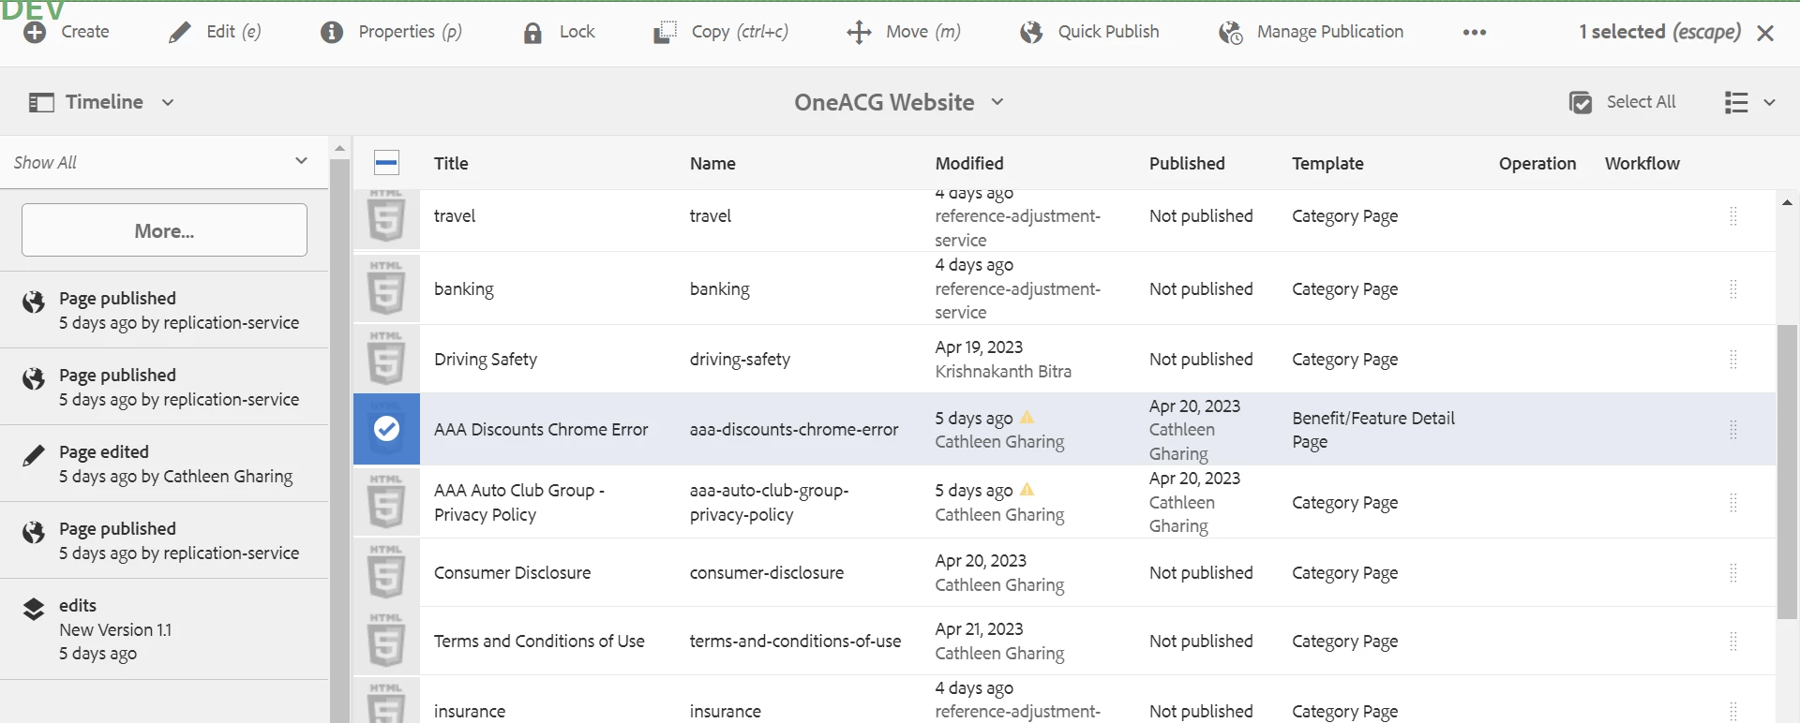Click the More... button in Timeline

(x=164, y=230)
